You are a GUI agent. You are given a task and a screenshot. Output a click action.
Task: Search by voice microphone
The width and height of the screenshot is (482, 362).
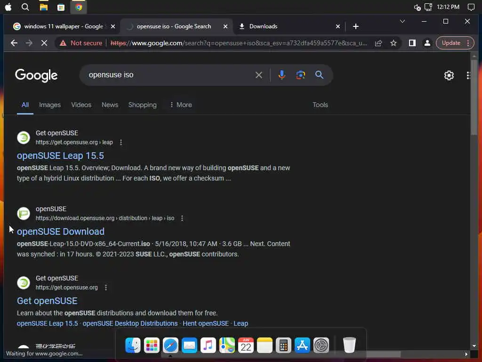coord(281,75)
